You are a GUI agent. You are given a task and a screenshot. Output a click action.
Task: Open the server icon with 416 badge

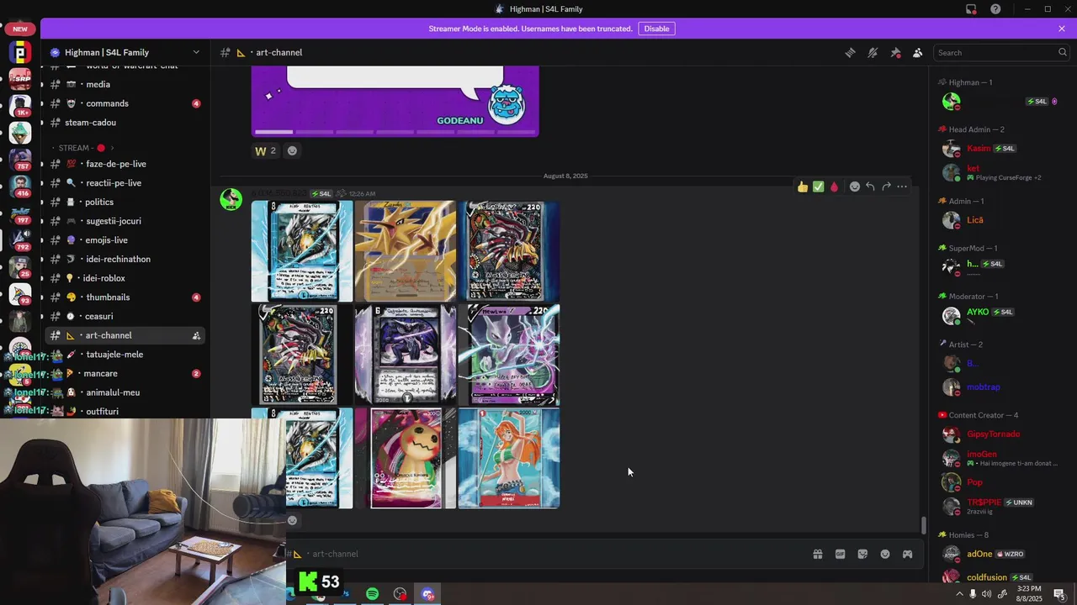[x=20, y=186]
